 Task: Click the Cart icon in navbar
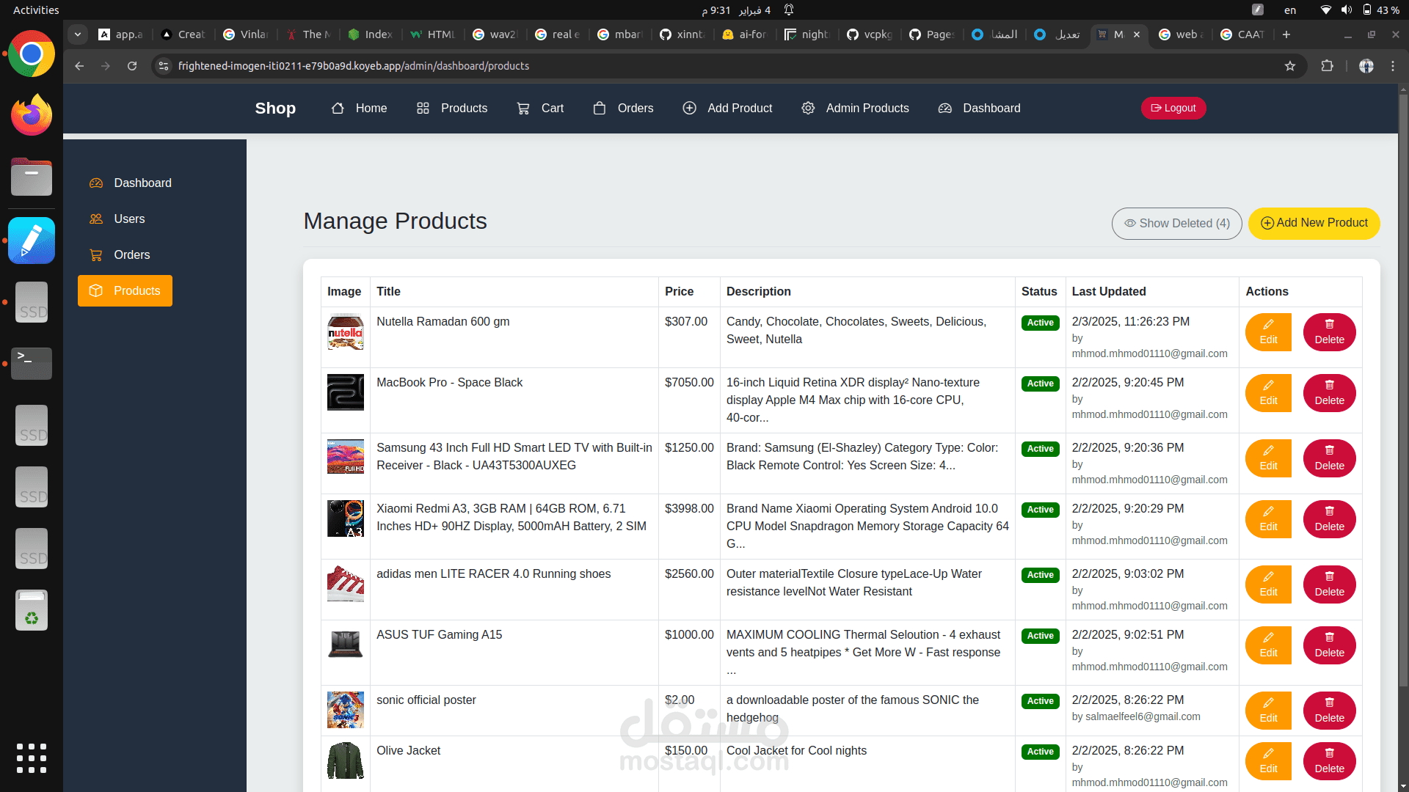click(x=523, y=109)
